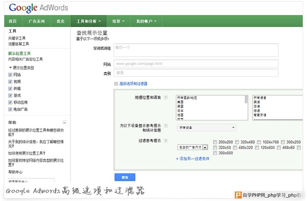
Task: Click the help search box in sidebar
Action: coord(31,180)
